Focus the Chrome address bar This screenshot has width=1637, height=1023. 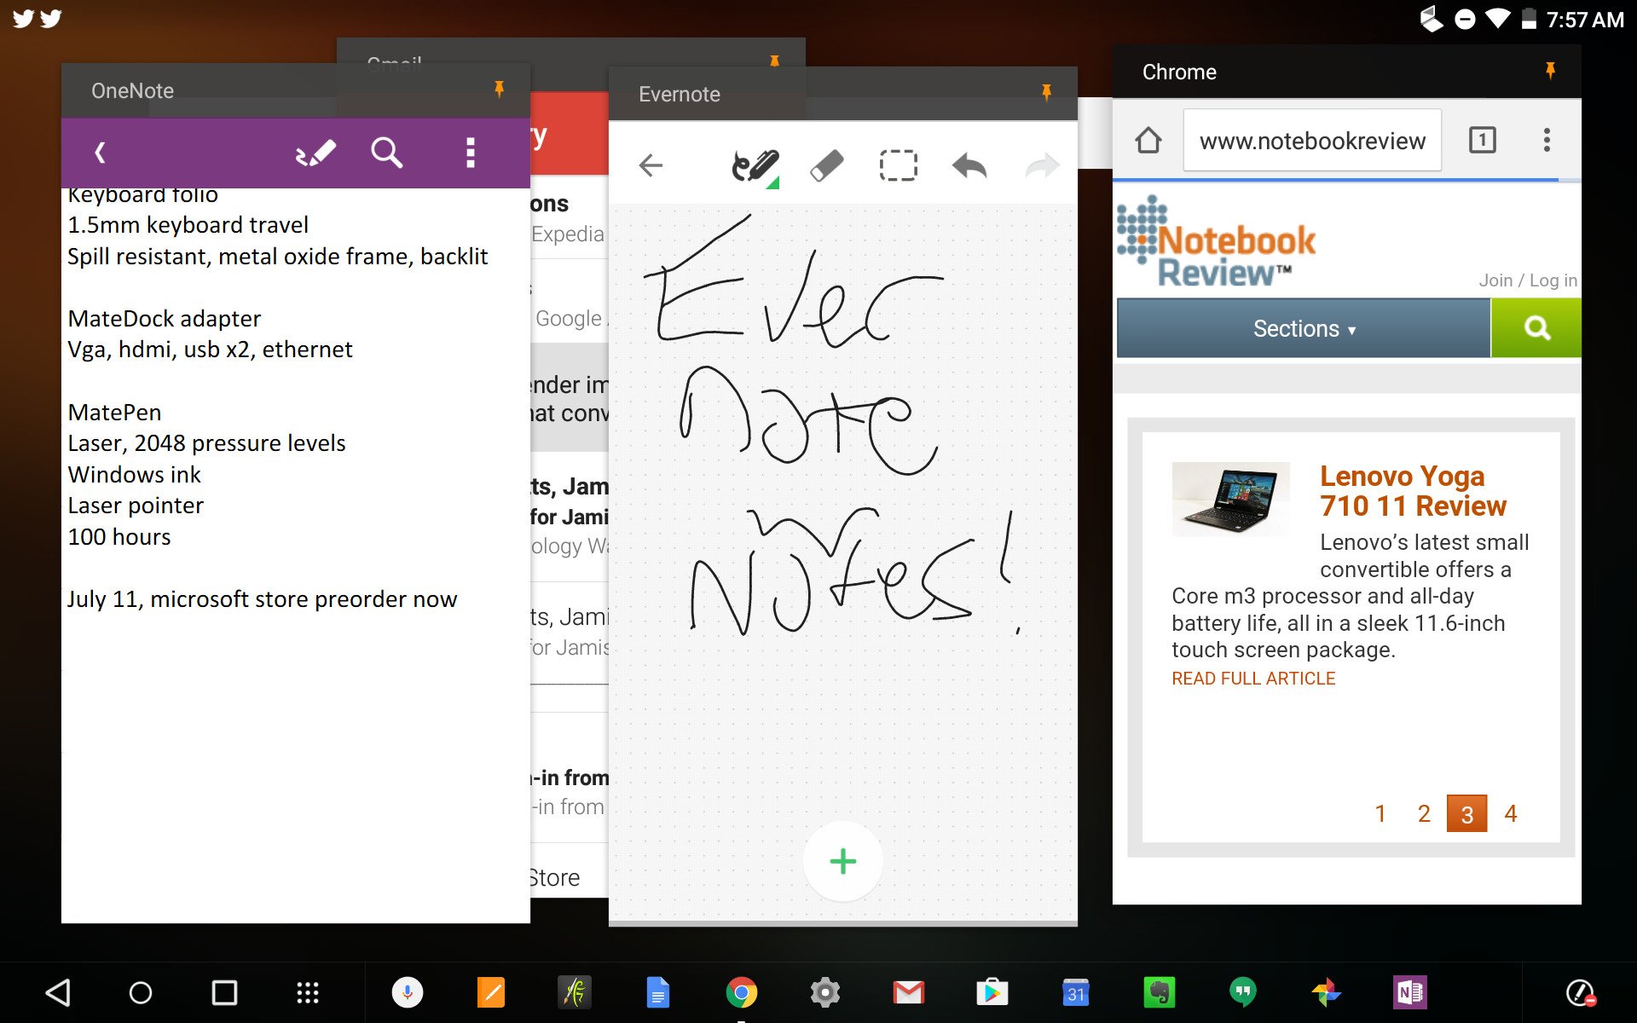click(1312, 141)
